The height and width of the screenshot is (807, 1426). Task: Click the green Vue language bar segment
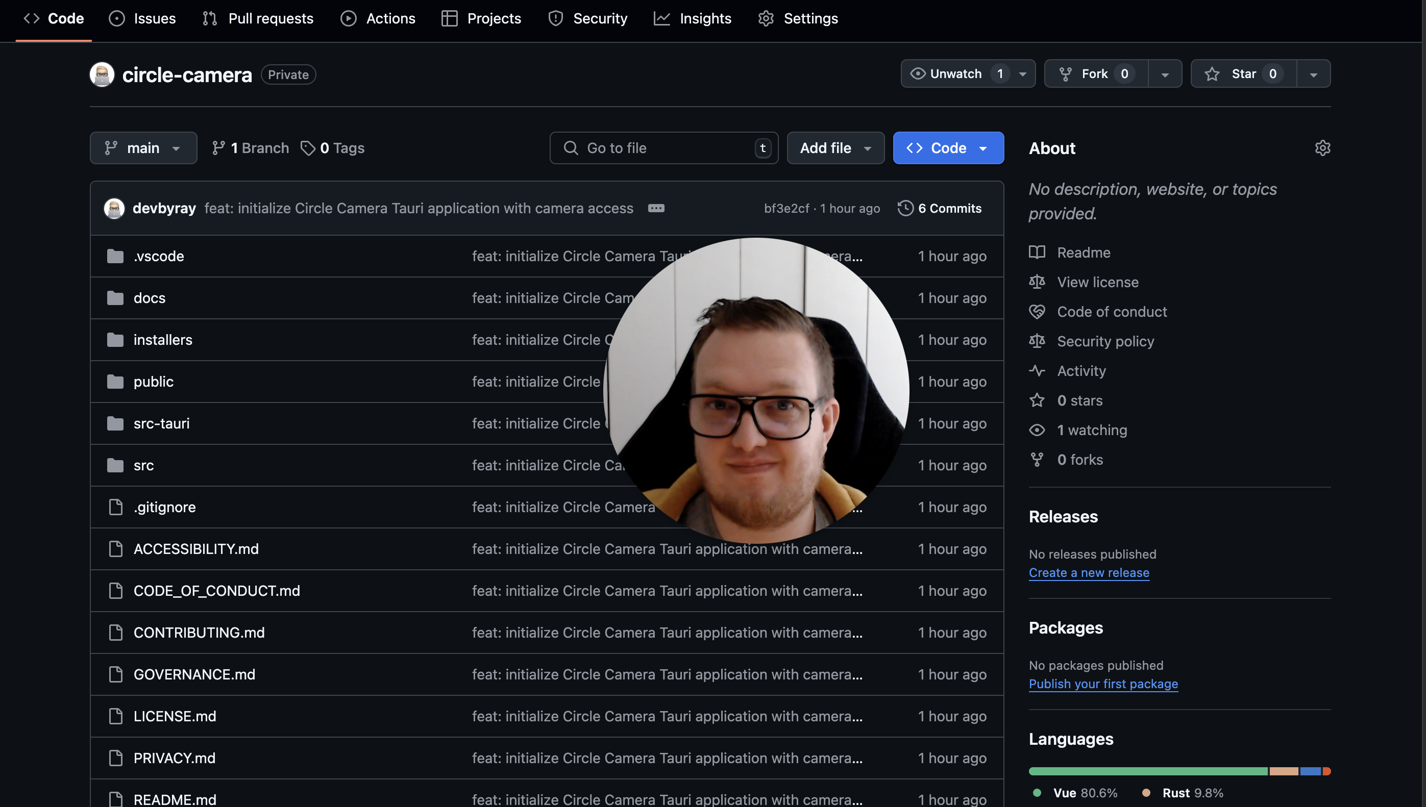coord(1148,771)
